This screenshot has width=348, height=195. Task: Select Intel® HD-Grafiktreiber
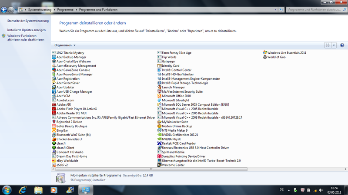point(176,74)
